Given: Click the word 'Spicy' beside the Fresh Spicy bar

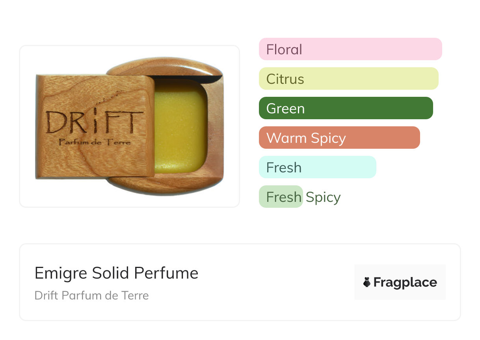Looking at the screenshot, I should (323, 197).
